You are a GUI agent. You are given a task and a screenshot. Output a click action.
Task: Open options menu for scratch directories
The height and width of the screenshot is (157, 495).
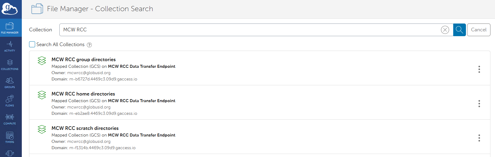point(479,138)
